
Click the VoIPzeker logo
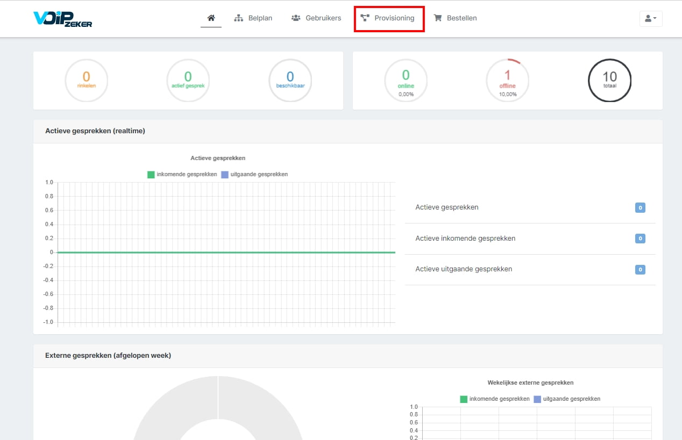click(x=62, y=18)
